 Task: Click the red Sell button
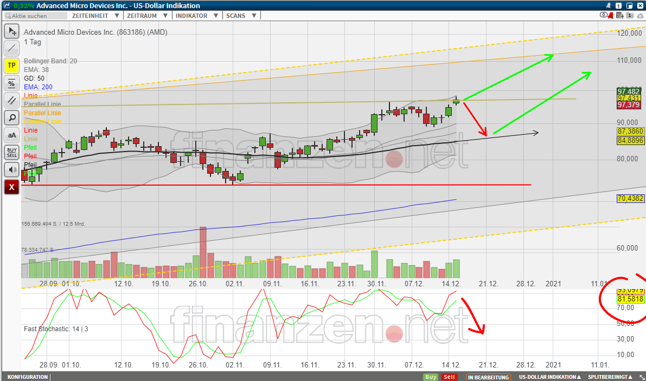449,377
